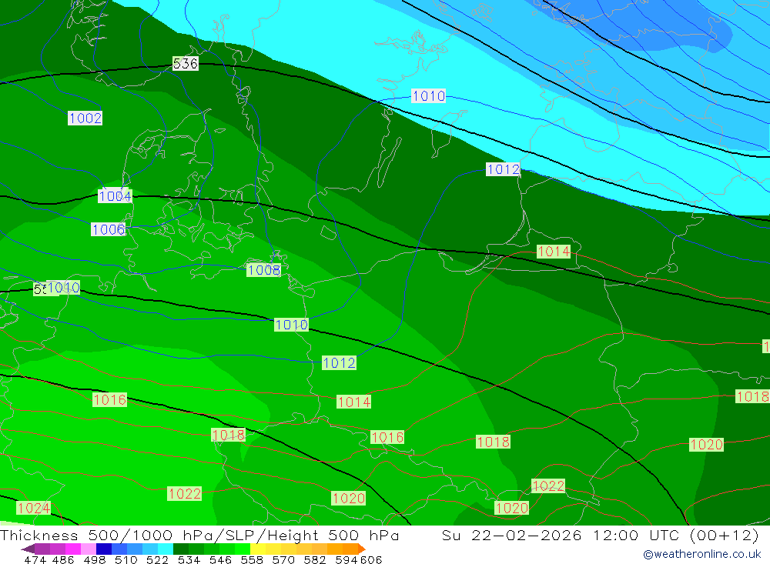Click the orange right arrow of the legend
770x564 pixels.
(x=362, y=549)
